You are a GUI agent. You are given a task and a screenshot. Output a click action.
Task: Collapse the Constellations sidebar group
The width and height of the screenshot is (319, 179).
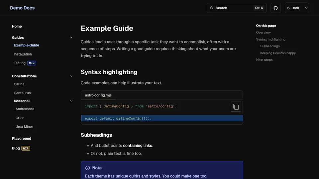click(x=71, y=76)
